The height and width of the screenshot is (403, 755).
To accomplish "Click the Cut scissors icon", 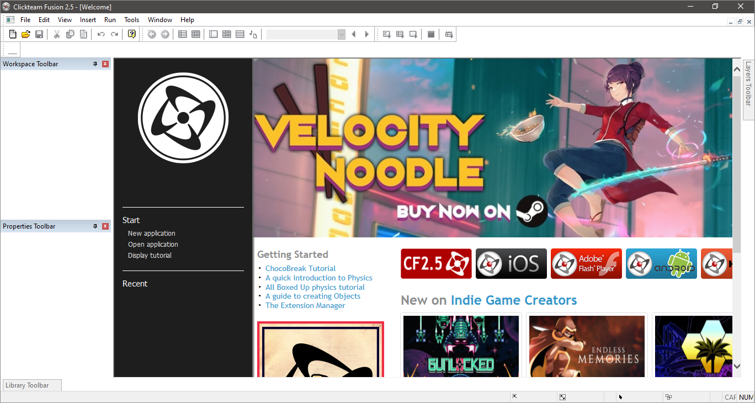I will [x=56, y=34].
